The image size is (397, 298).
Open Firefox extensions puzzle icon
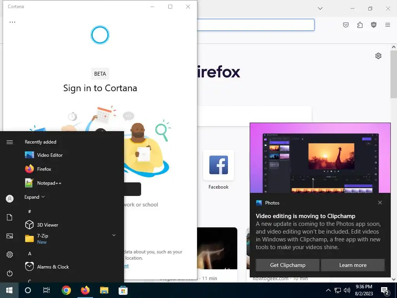click(360, 25)
